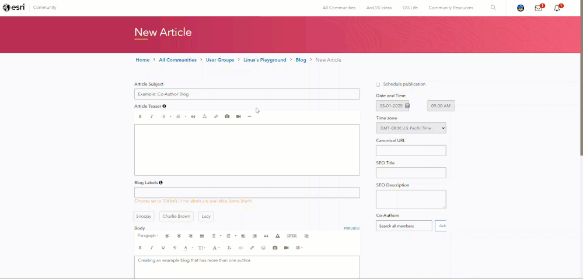Center text in the Body toolbar
The width and height of the screenshot is (583, 279).
coord(179,236)
